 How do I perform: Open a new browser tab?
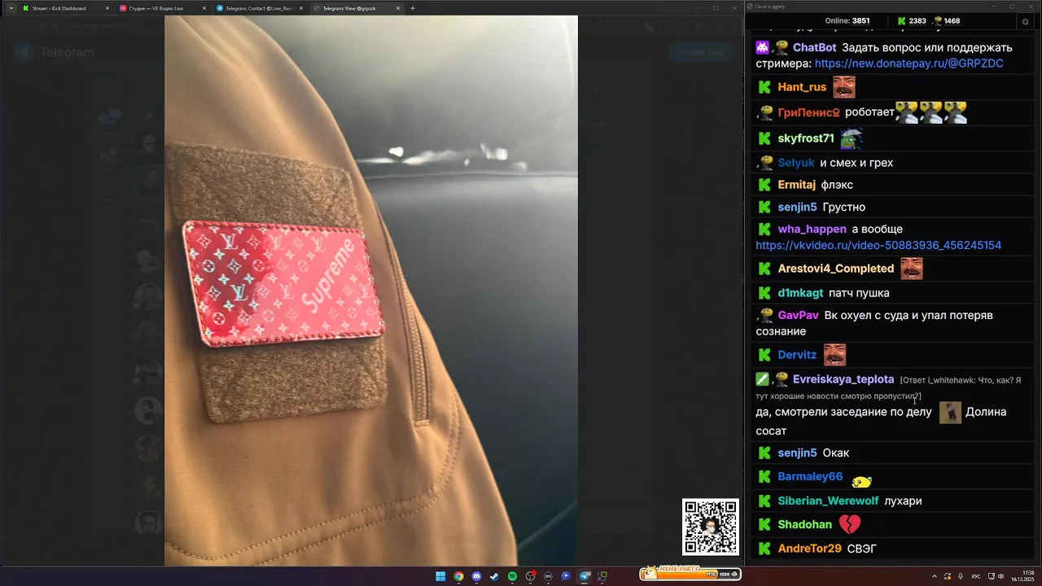pos(413,8)
